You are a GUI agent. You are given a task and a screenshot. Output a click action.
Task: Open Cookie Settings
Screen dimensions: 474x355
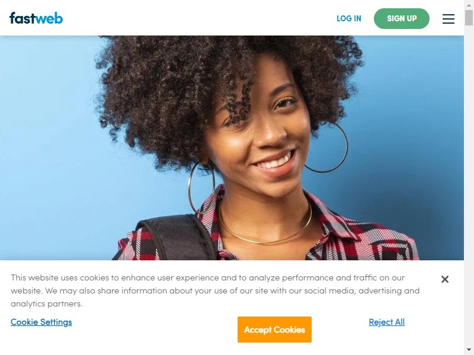pos(41,322)
